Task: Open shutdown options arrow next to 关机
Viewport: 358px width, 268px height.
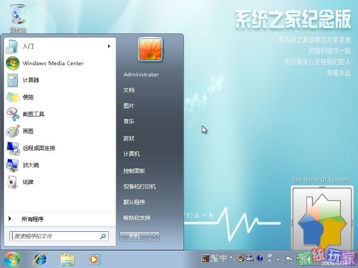Action: pos(154,236)
